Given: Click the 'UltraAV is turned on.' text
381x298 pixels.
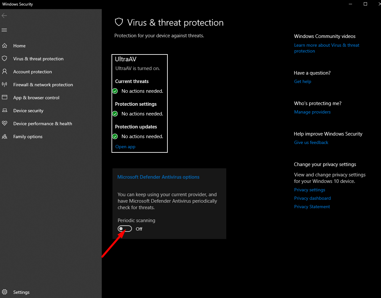Looking at the screenshot, I should pyautogui.click(x=138, y=68).
